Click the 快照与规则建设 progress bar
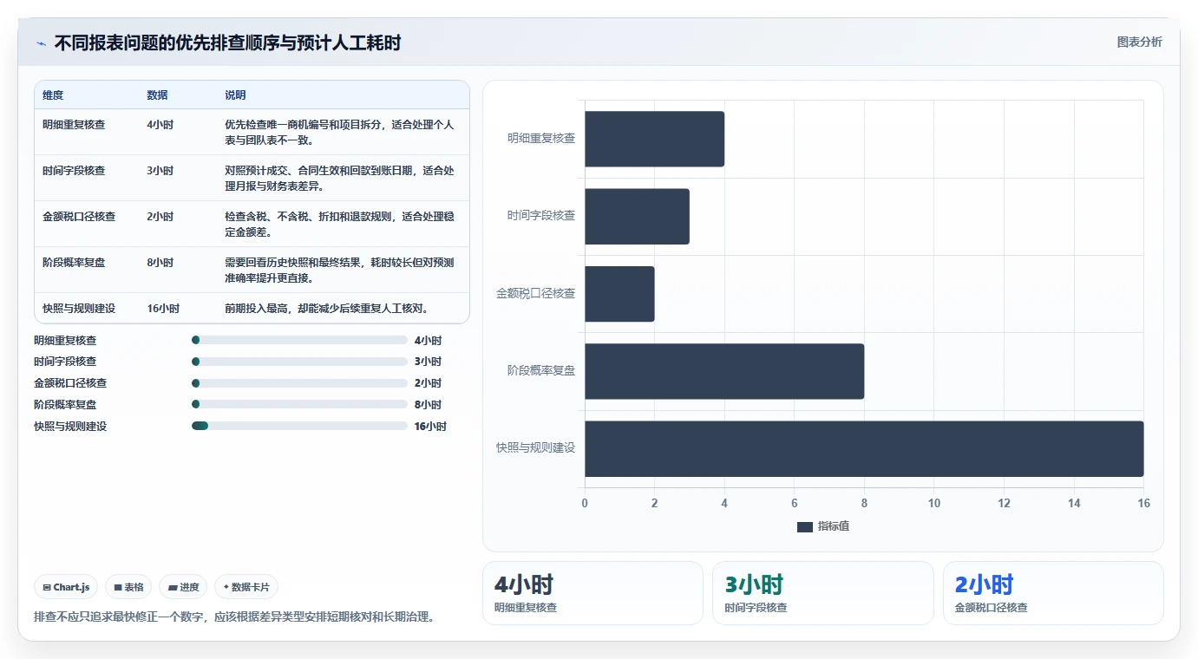The height and width of the screenshot is (659, 1198). [x=299, y=426]
